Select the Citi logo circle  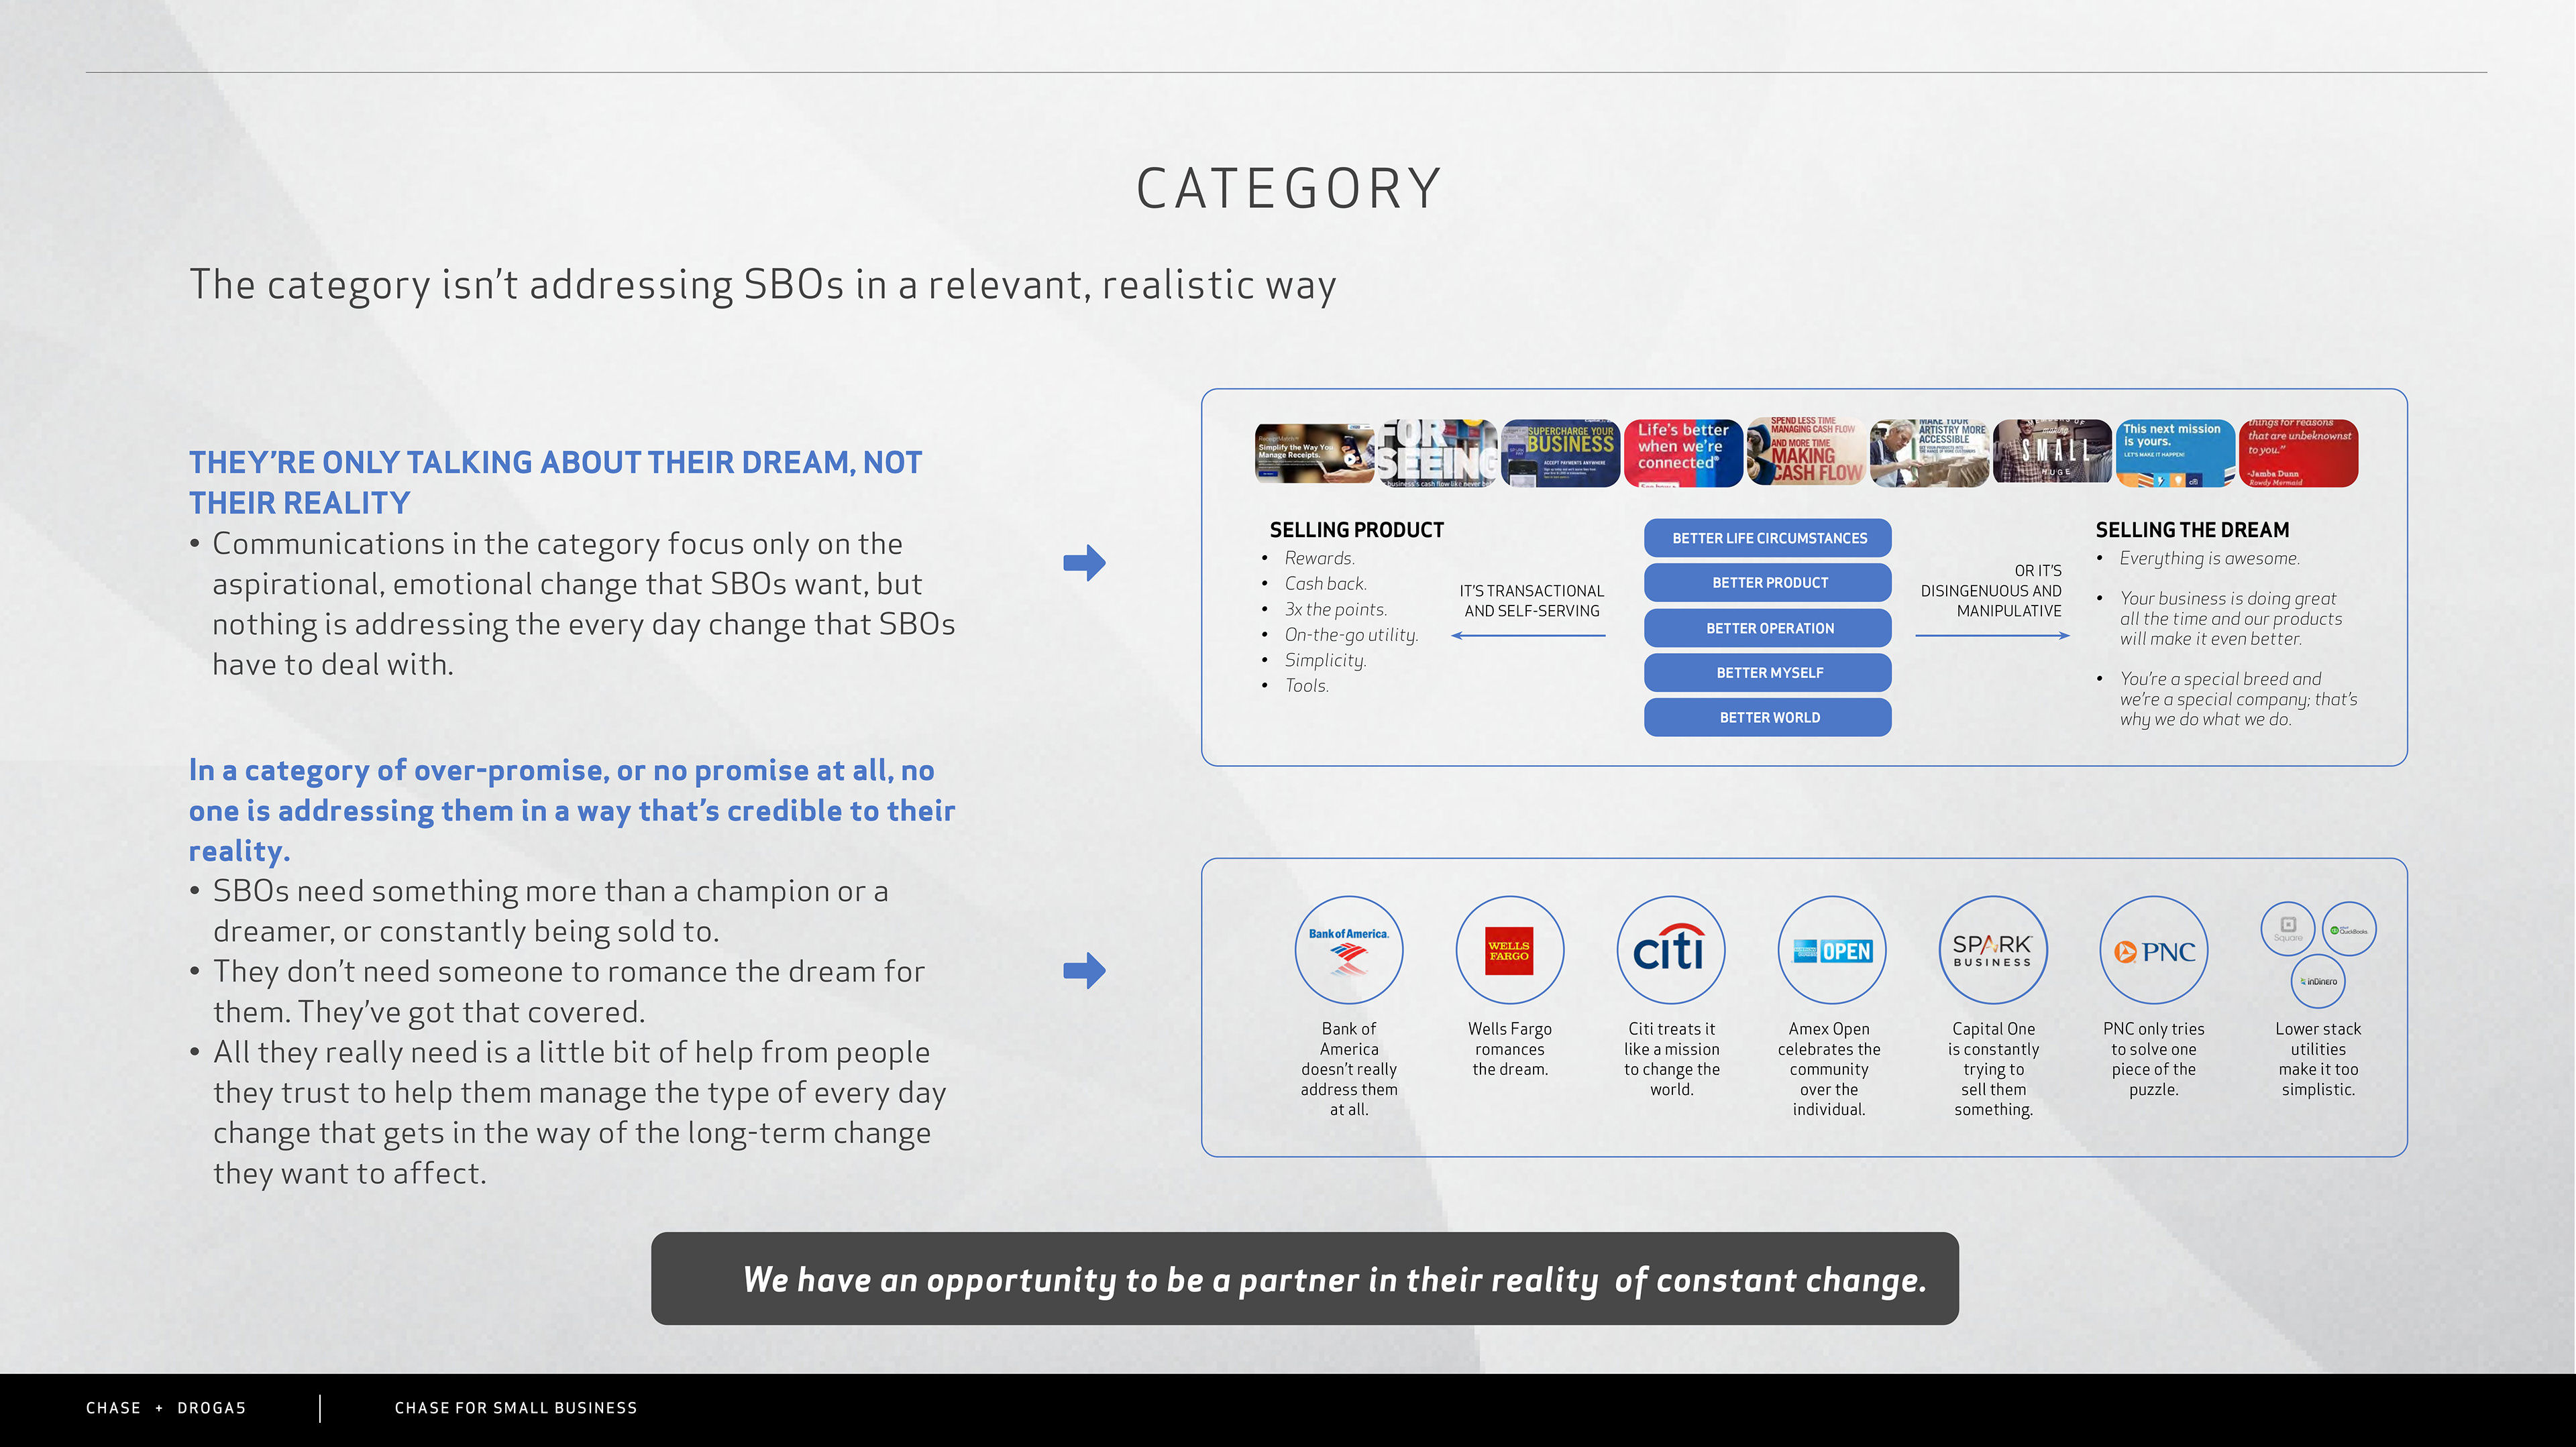1670,950
